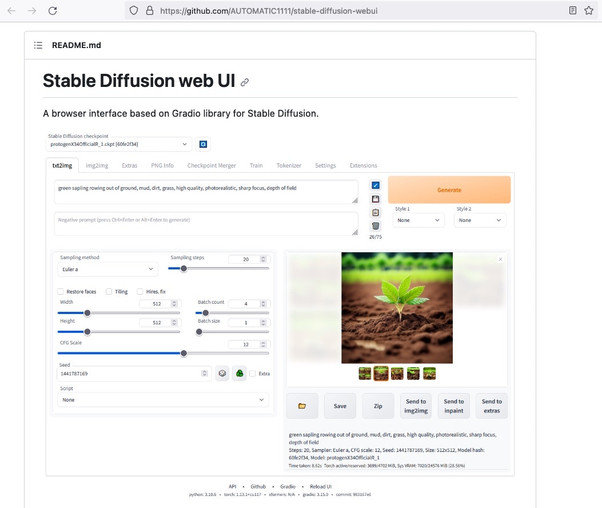Click the blue refresh checkpoint icon
The width and height of the screenshot is (602, 508).
pos(203,144)
